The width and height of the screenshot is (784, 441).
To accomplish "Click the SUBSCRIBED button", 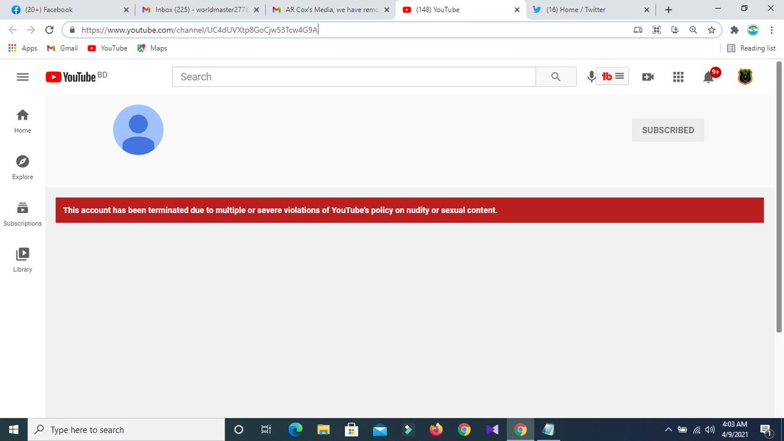I will point(668,130).
